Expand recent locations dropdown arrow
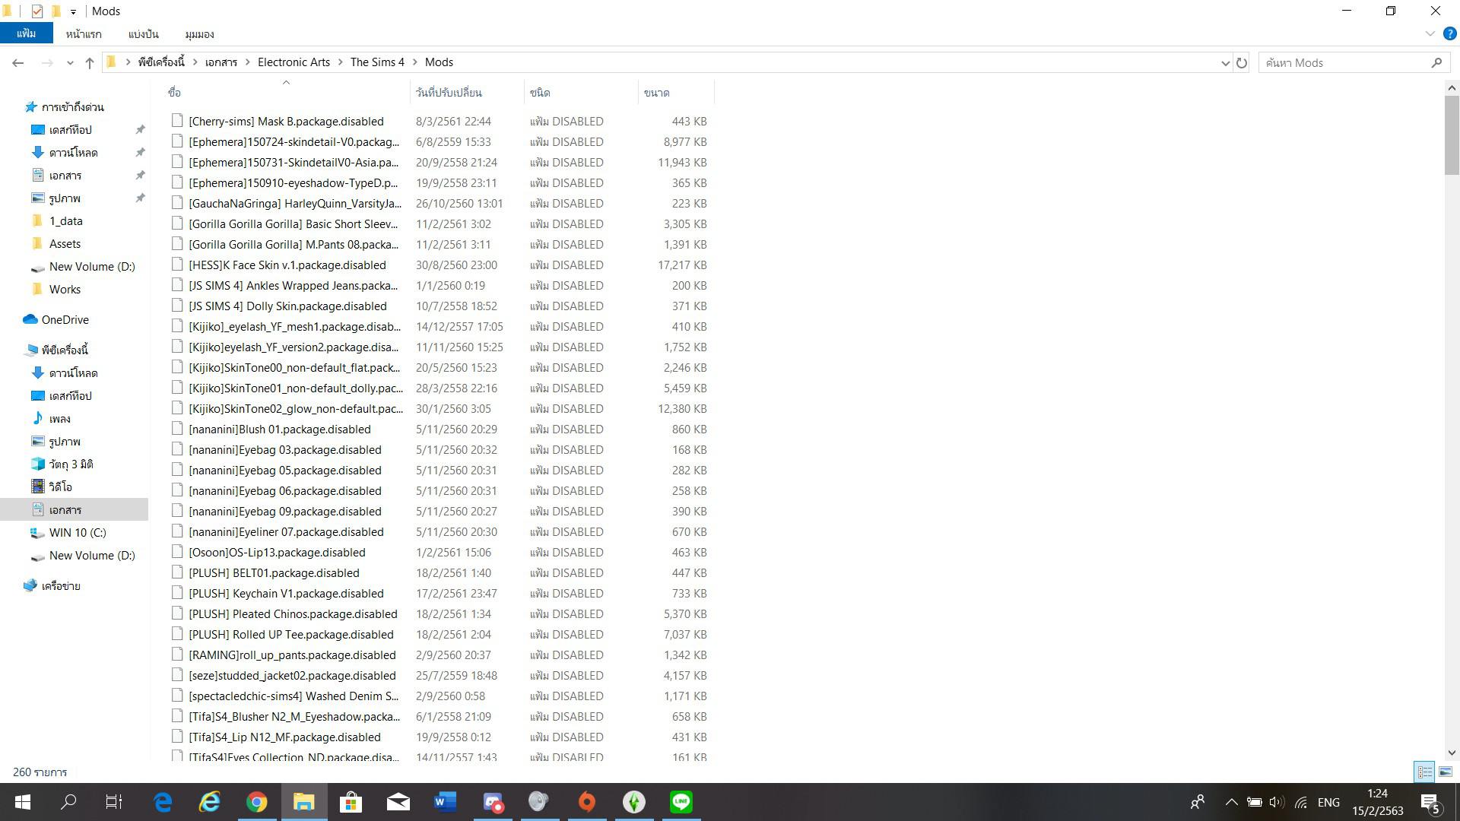Image resolution: width=1460 pixels, height=821 pixels. point(70,63)
